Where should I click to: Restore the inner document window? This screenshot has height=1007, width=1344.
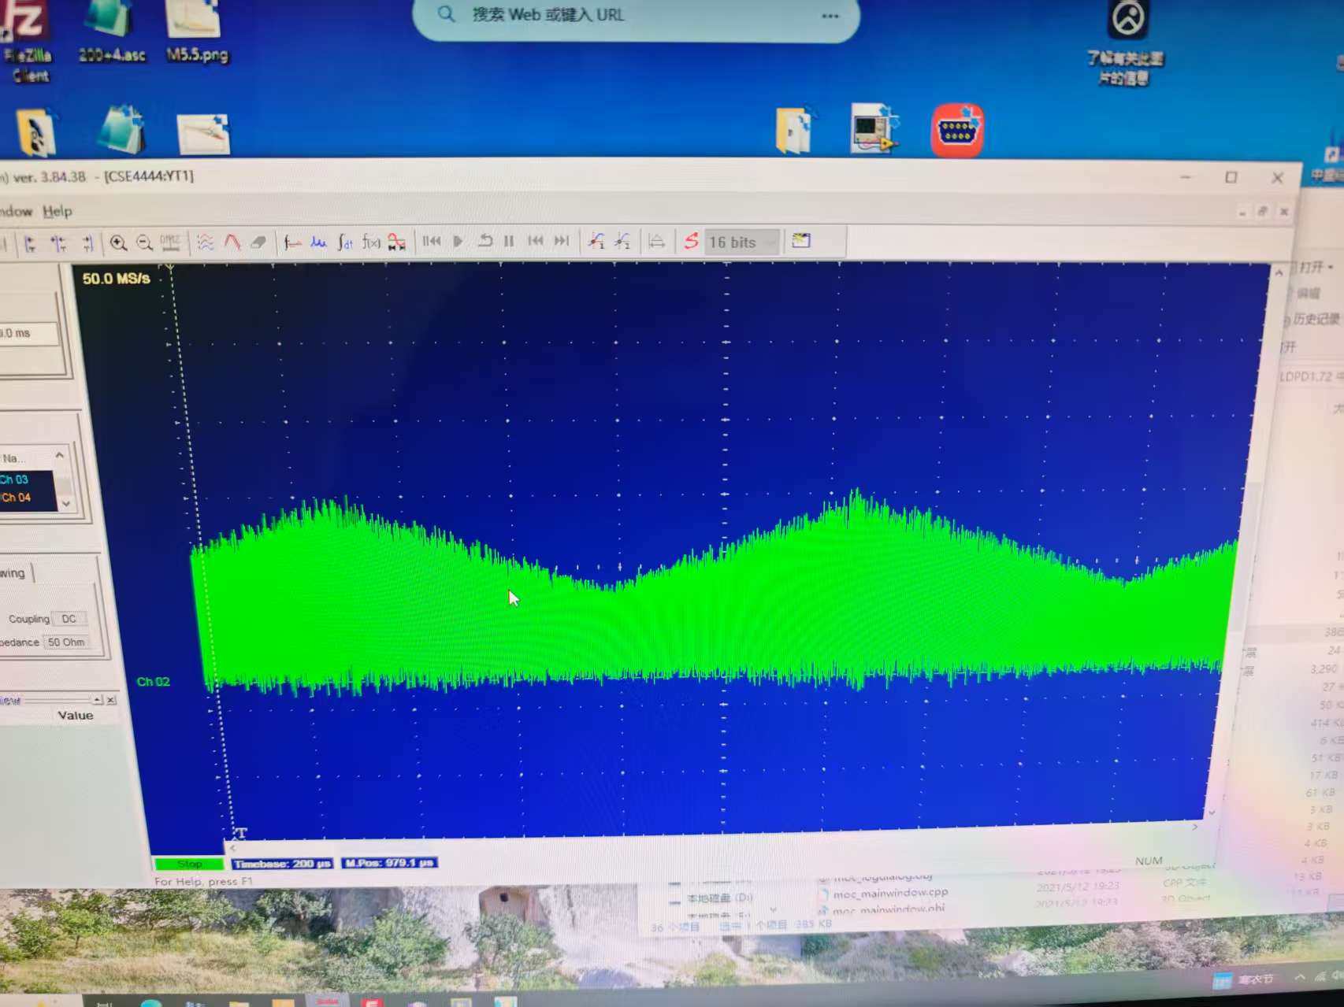click(1262, 211)
